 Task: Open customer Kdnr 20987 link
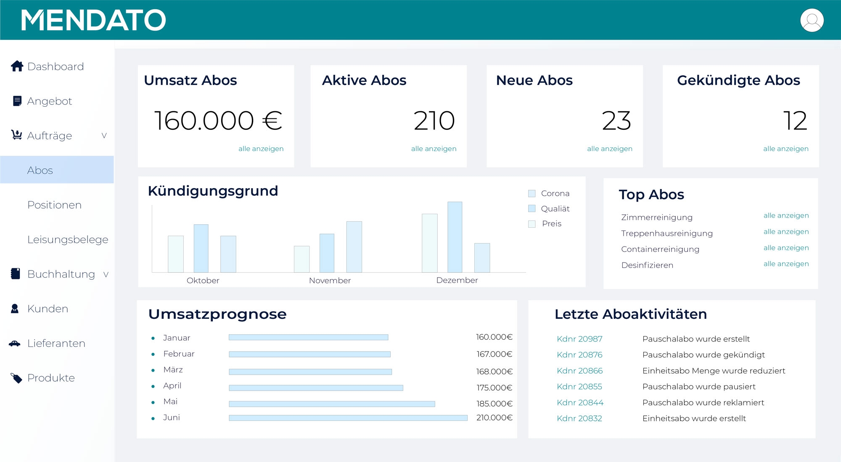[579, 339]
